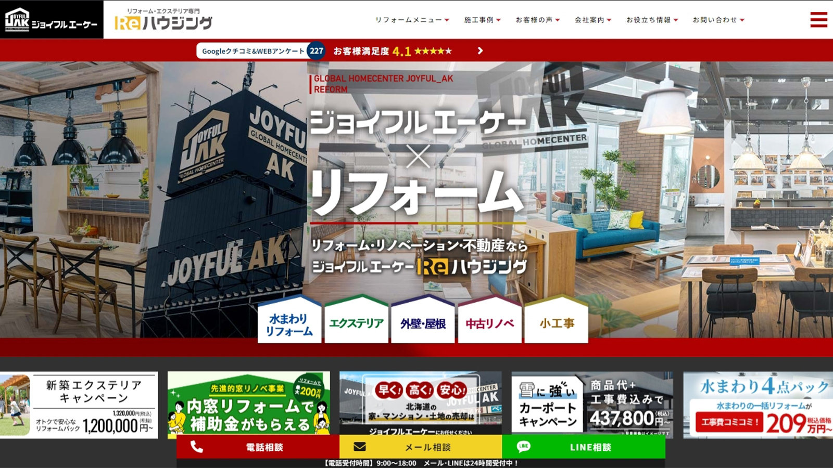Expand the 施工事例 dropdown
Viewport: 833px width, 468px height.
pos(482,20)
